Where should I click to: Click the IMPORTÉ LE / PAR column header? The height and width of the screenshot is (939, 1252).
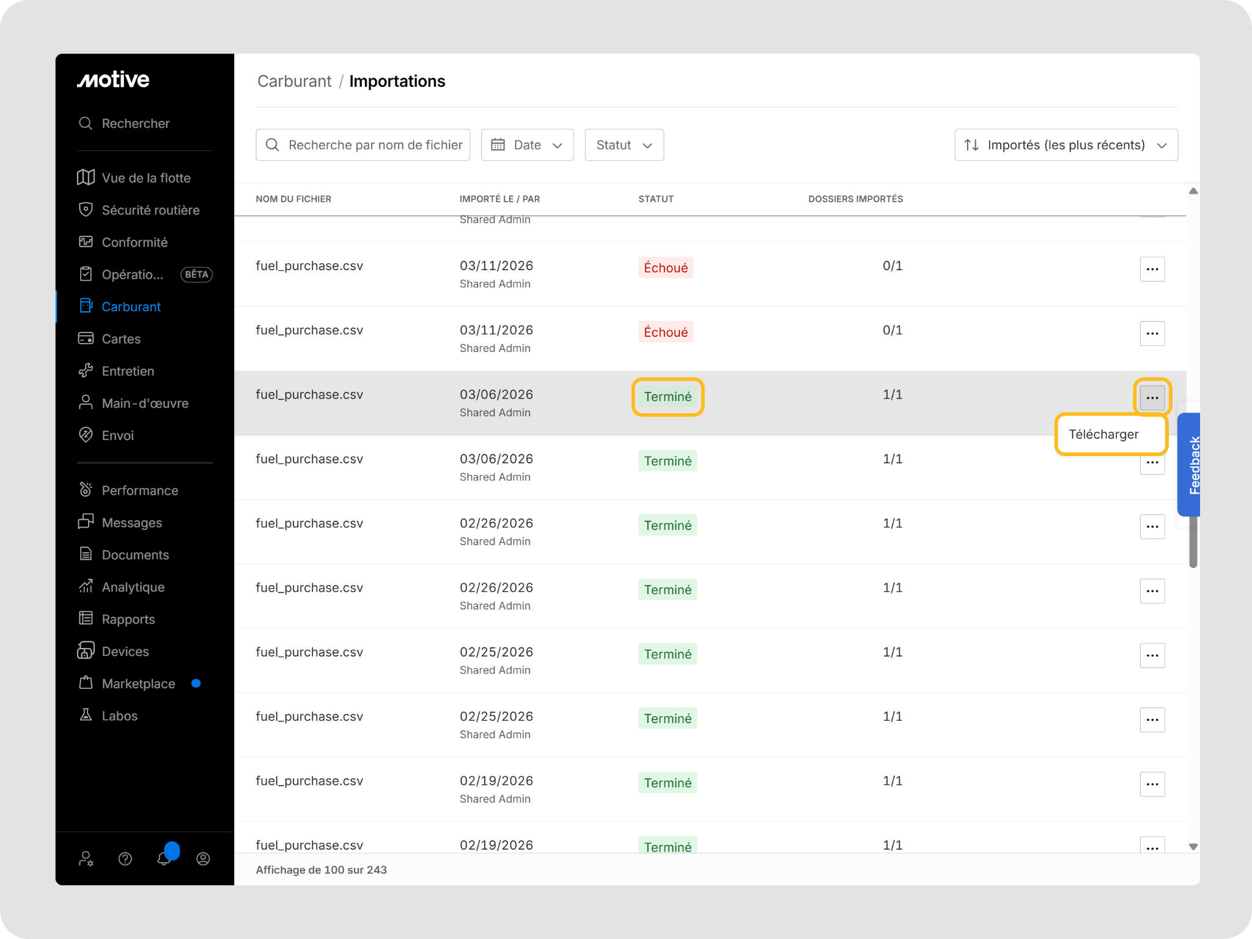499,199
